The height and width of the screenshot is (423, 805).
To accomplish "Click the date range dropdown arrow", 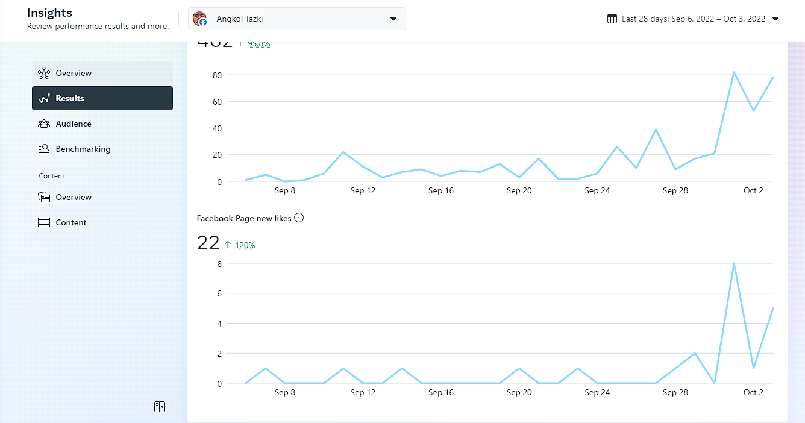I will (775, 19).
